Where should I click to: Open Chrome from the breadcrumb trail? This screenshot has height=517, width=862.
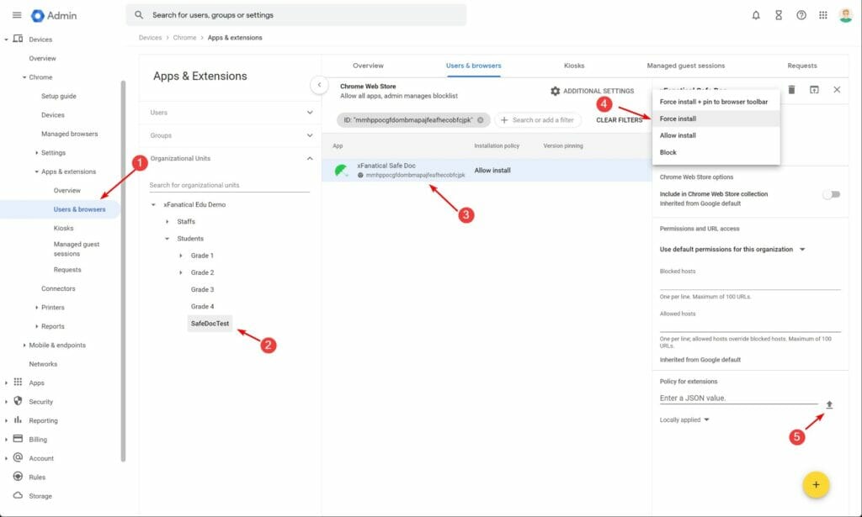[184, 37]
